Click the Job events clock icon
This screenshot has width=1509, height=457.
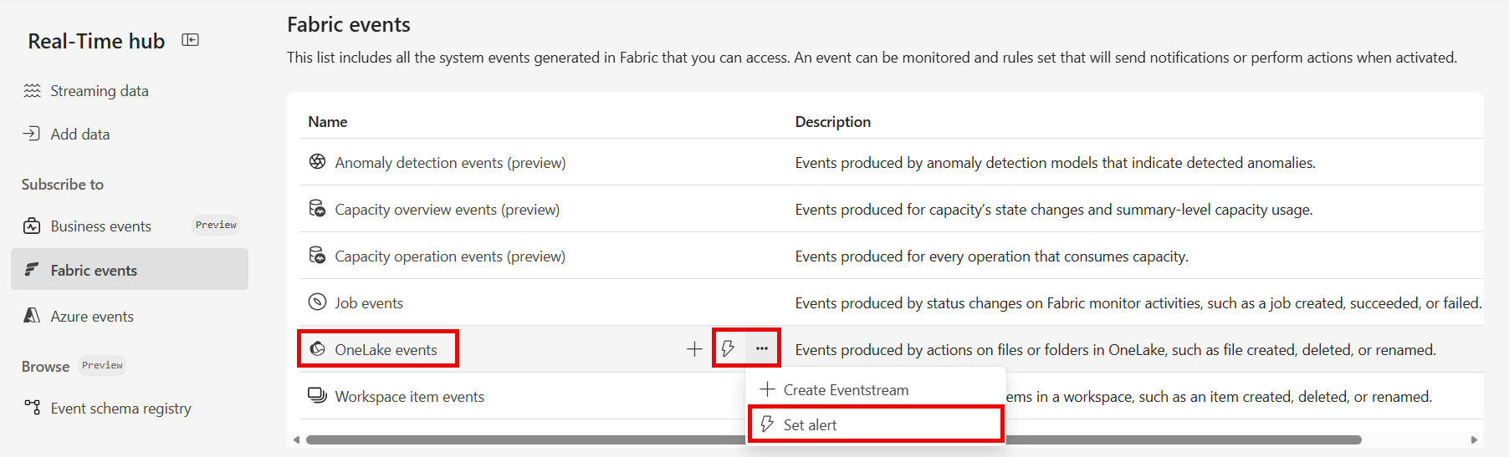(318, 302)
